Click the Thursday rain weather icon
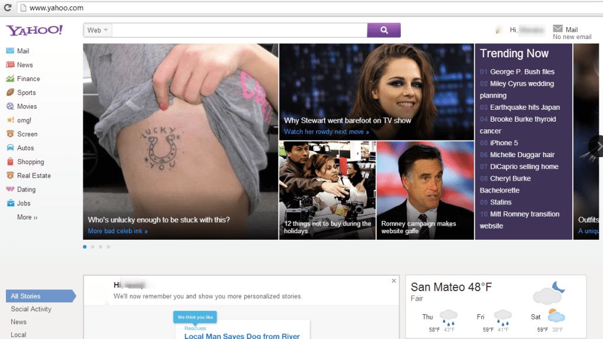Viewport: 603px width, 339px height. (x=448, y=318)
